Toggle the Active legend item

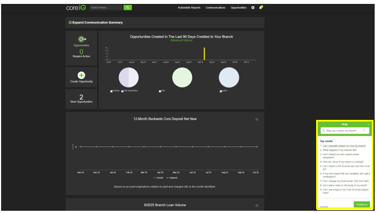coord(224,91)
